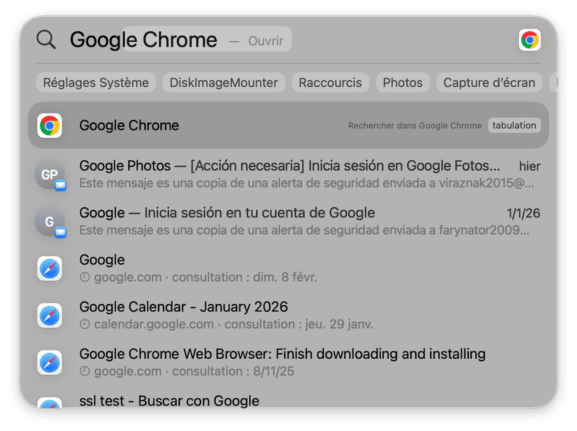Click the Spotlight magnifying glass icon

[x=46, y=40]
